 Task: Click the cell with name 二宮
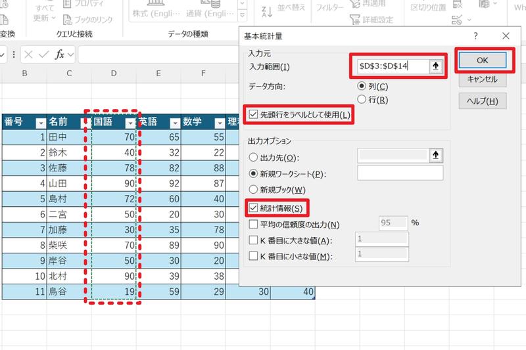coord(69,214)
